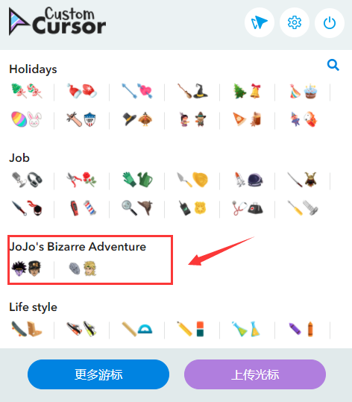This screenshot has height=402, width=352.
Task: Open the search magnifier icon
Action: click(x=333, y=65)
